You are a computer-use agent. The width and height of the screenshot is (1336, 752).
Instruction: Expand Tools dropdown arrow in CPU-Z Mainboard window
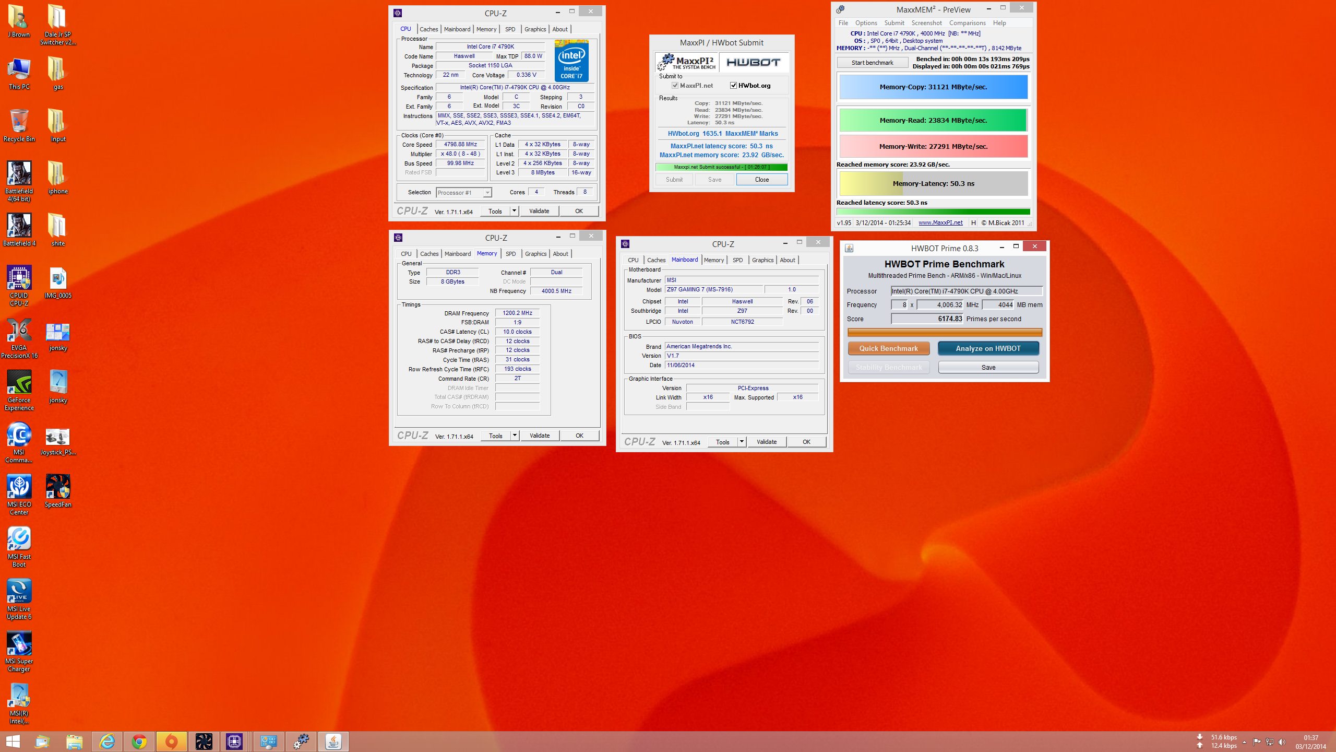coord(742,442)
